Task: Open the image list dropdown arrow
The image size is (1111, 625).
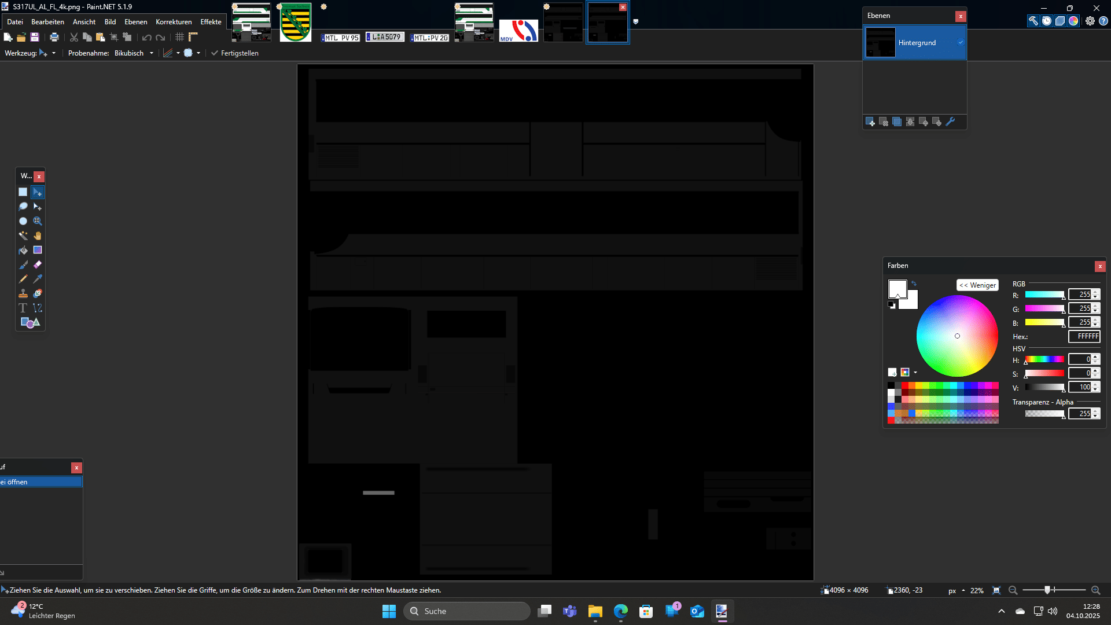Action: [636, 22]
